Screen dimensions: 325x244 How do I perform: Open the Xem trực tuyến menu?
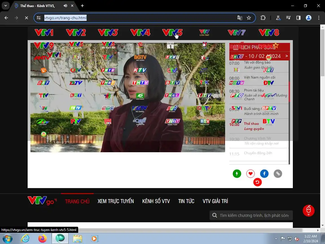pyautogui.click(x=116, y=201)
